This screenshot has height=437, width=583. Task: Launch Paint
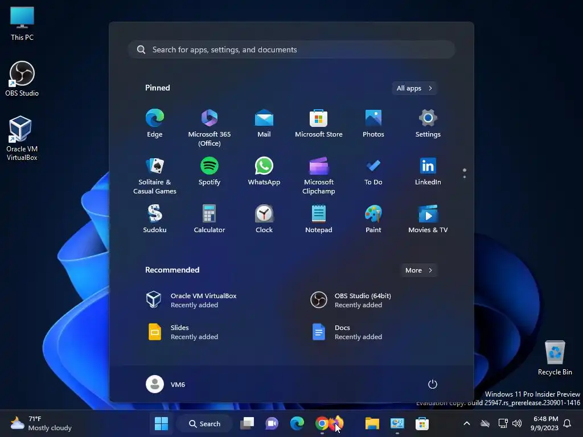click(x=373, y=219)
